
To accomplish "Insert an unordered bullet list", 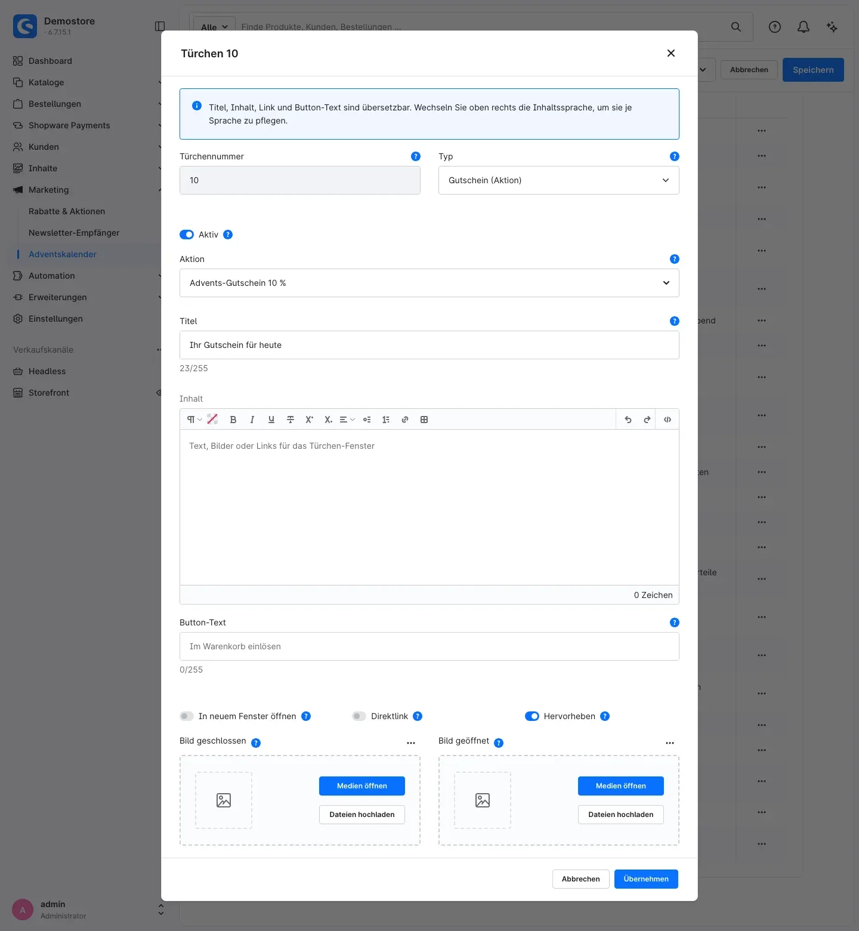I will pyautogui.click(x=367, y=420).
